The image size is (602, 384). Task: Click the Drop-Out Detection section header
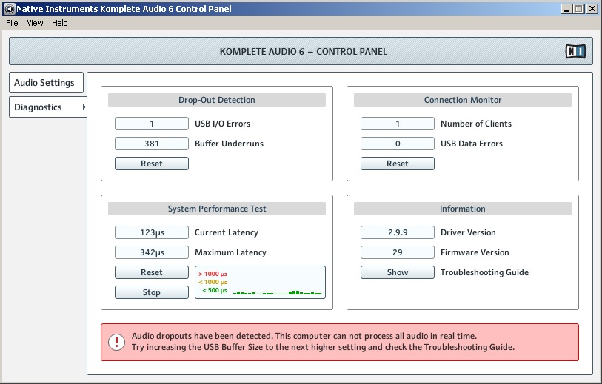[217, 100]
